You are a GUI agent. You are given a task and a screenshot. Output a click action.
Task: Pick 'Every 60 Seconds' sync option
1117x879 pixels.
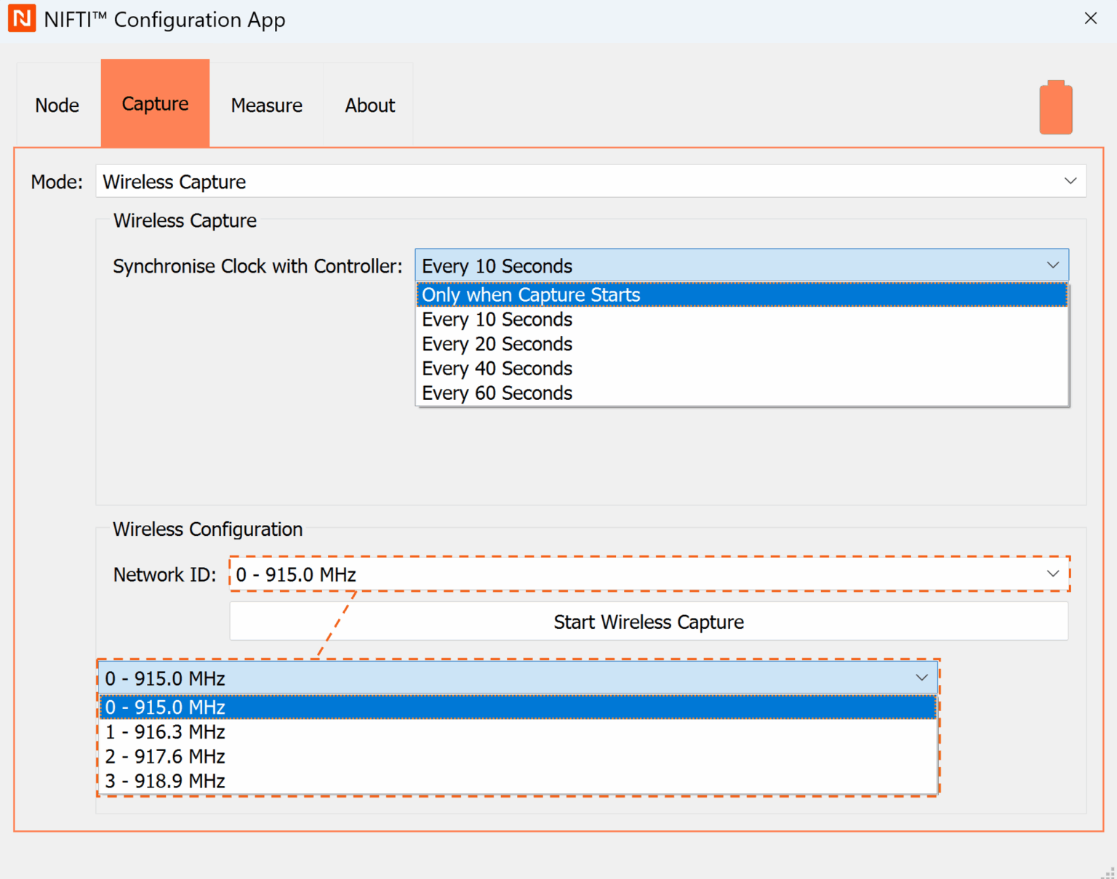(742, 393)
